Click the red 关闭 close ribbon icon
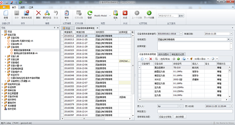Image resolution: width=235 pixels, height=125 pixels. pyautogui.click(x=125, y=13)
